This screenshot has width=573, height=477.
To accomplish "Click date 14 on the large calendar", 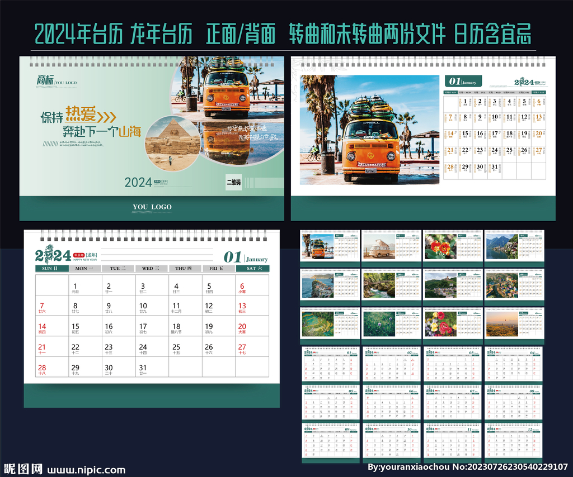I will click(x=42, y=328).
